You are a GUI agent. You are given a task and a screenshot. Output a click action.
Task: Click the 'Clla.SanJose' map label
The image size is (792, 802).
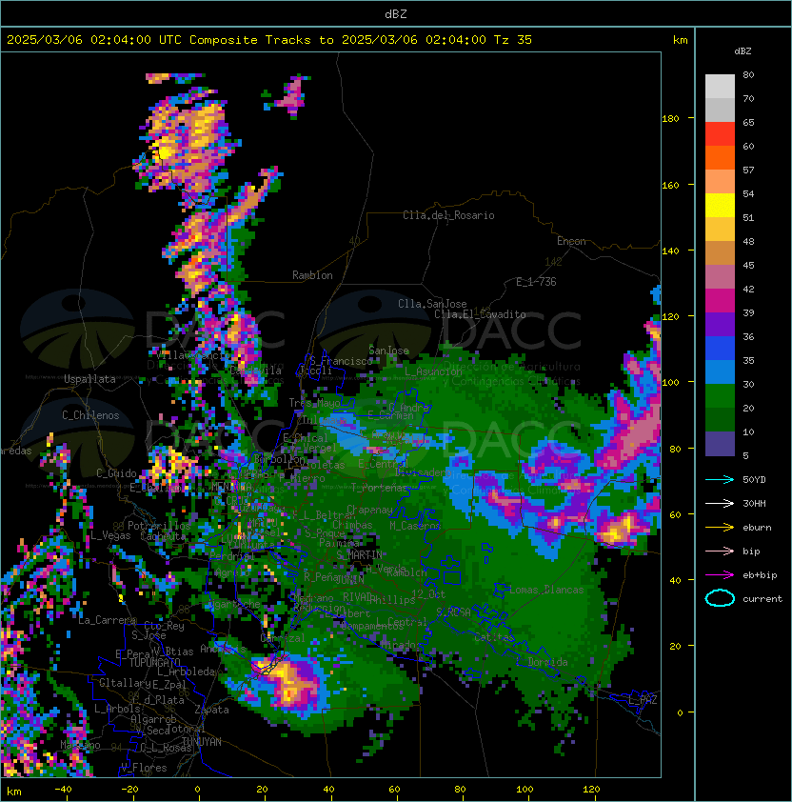pos(432,304)
